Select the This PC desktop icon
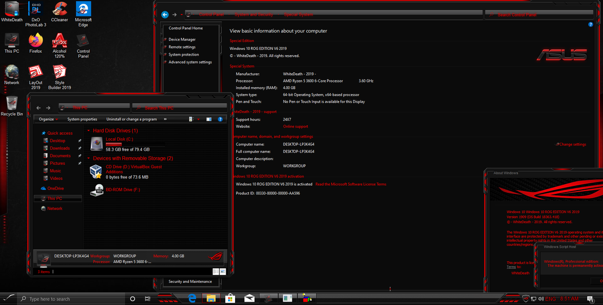The height and width of the screenshot is (305, 603). point(12,43)
